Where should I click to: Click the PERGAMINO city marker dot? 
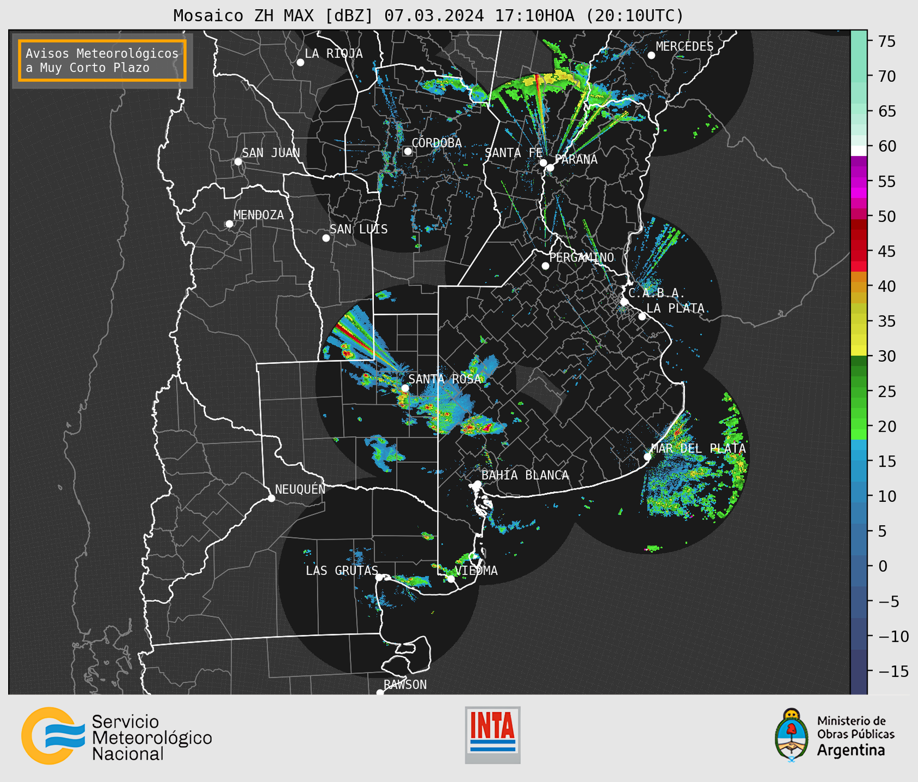545,266
